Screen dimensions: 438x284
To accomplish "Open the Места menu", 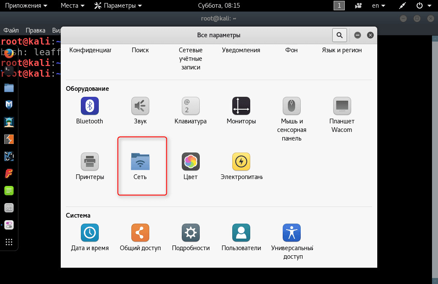I will tap(72, 6).
